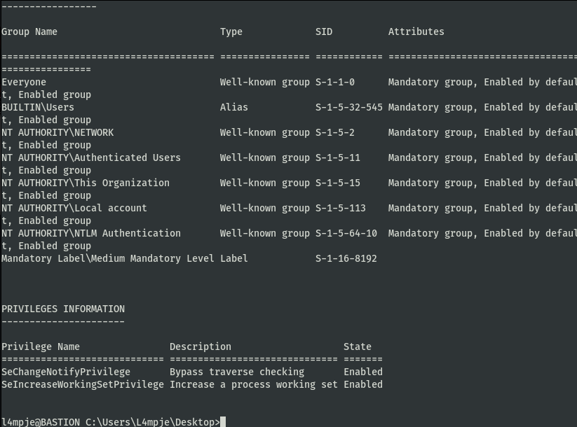Click the S-1-16-8192 SID value

tap(346, 259)
